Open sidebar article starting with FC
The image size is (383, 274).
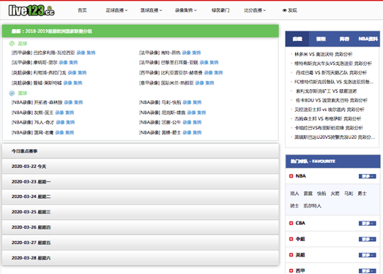coord(334,82)
